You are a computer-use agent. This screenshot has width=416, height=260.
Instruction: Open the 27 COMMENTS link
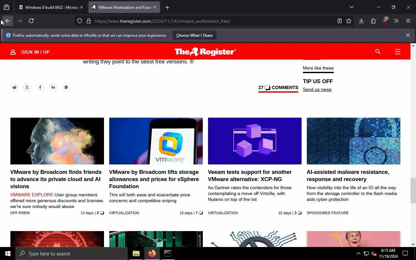pyautogui.click(x=278, y=87)
